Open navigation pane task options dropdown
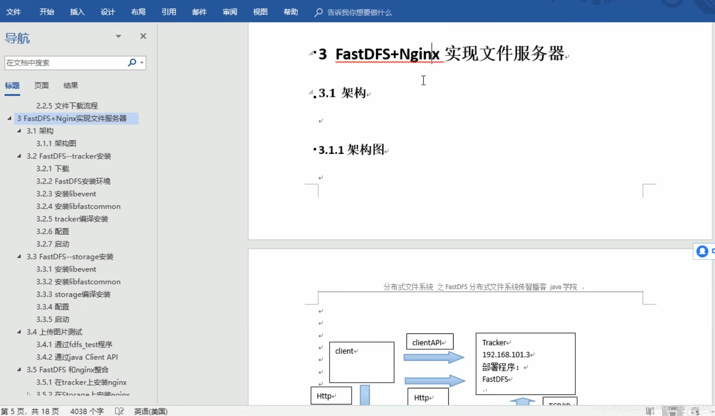 coord(118,36)
